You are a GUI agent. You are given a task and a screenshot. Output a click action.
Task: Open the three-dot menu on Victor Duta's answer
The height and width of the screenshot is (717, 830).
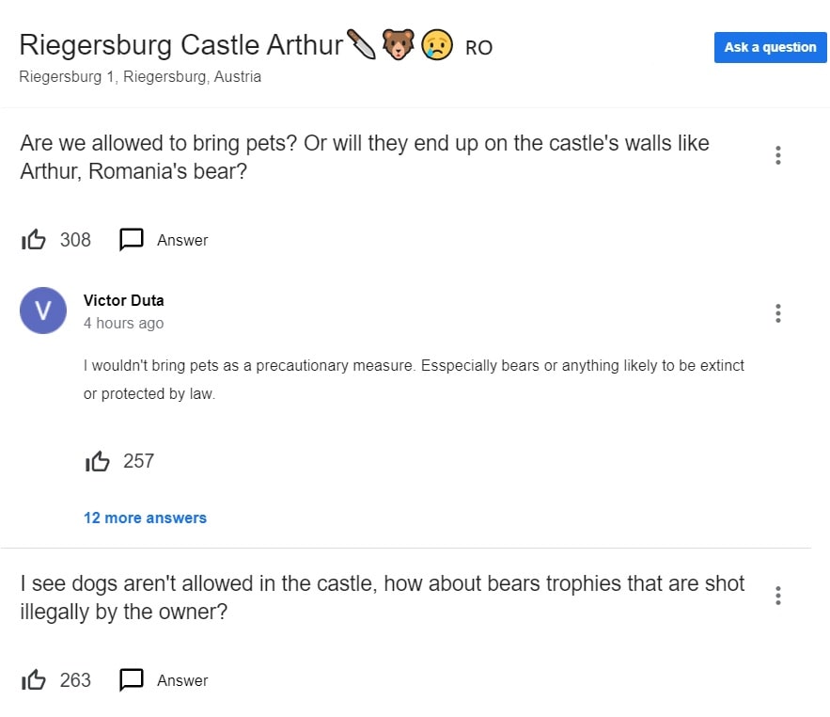tap(777, 313)
